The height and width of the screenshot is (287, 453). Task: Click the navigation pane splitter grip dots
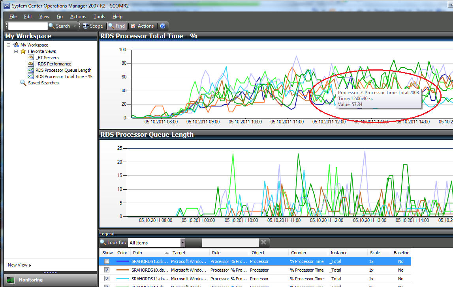tap(50, 272)
